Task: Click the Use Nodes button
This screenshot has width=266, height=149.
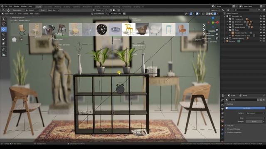Action: click(x=245, y=108)
